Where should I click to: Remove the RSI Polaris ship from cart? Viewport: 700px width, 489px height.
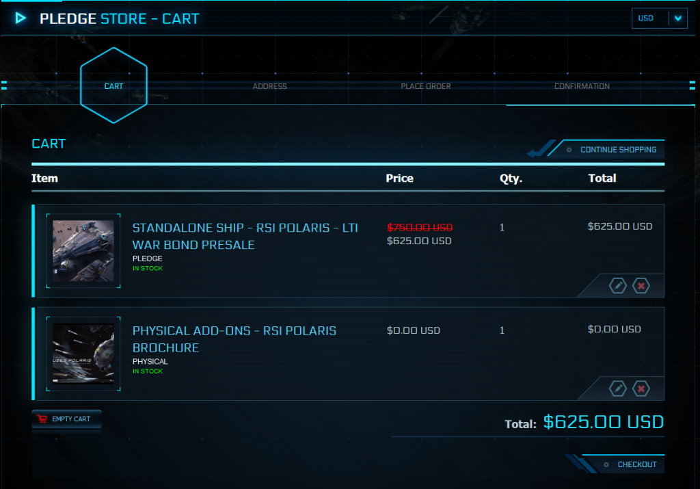[x=641, y=286]
